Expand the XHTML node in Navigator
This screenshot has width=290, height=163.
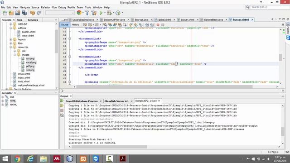(3, 105)
